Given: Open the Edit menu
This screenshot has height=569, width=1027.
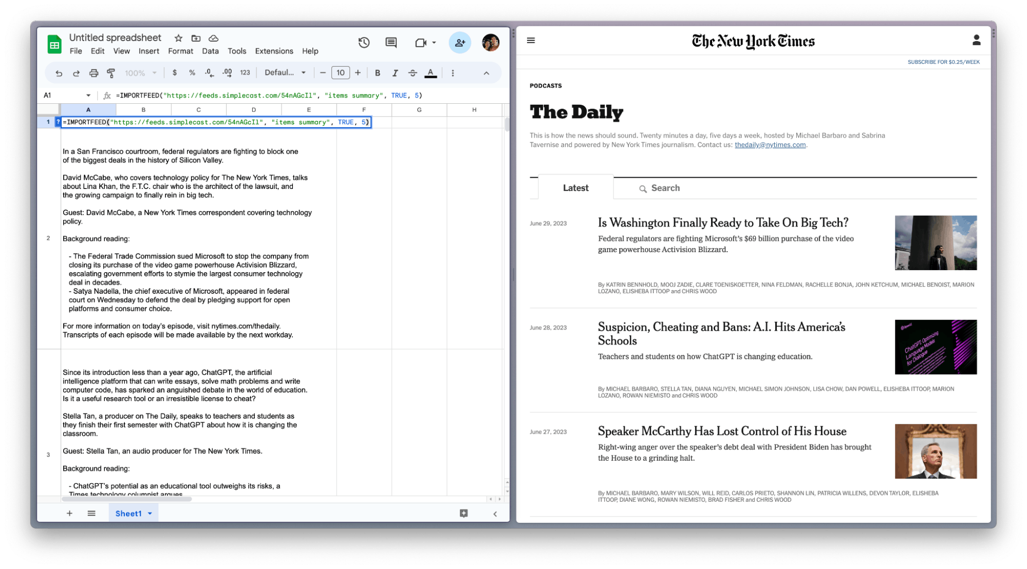Looking at the screenshot, I should [98, 51].
